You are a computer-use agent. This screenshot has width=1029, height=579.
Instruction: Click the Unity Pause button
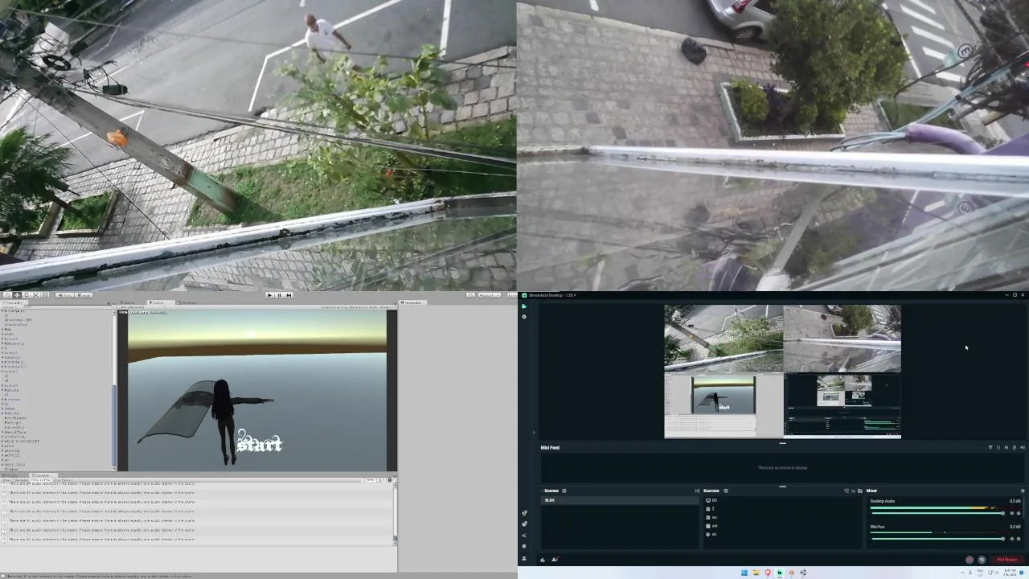(x=279, y=295)
